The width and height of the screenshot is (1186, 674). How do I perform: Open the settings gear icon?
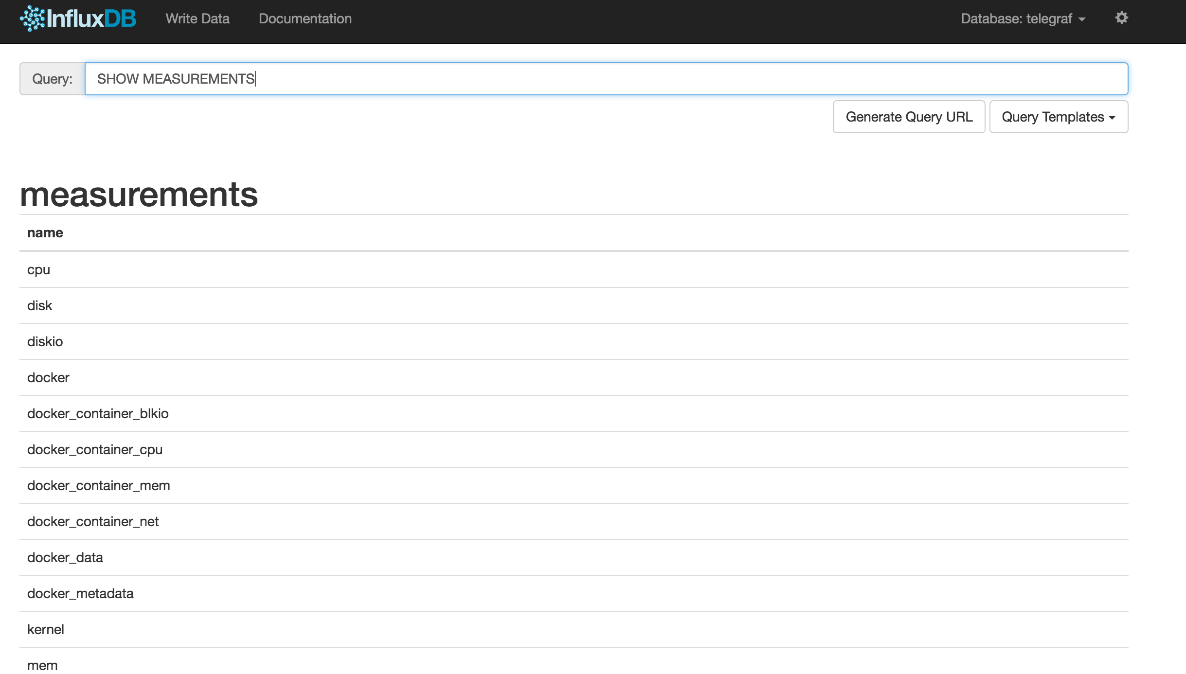(1121, 18)
